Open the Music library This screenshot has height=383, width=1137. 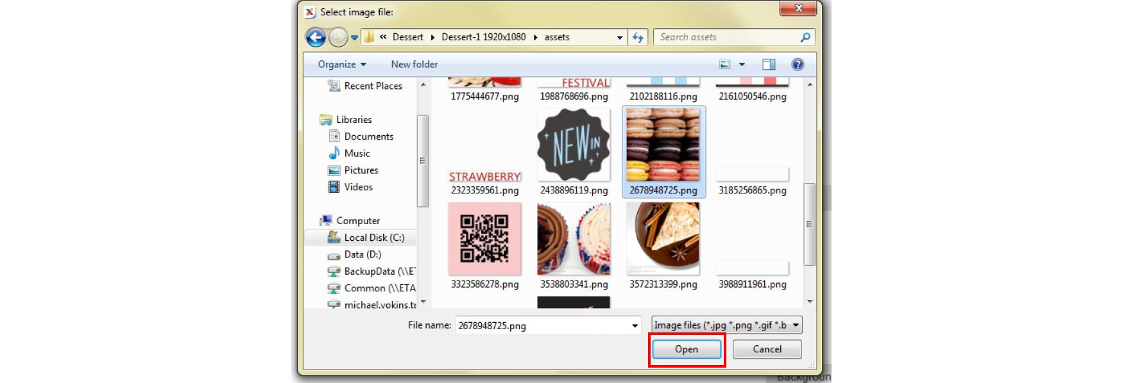[357, 154]
